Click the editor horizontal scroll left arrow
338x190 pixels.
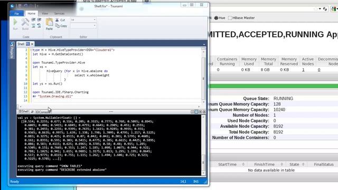tap(21, 107)
